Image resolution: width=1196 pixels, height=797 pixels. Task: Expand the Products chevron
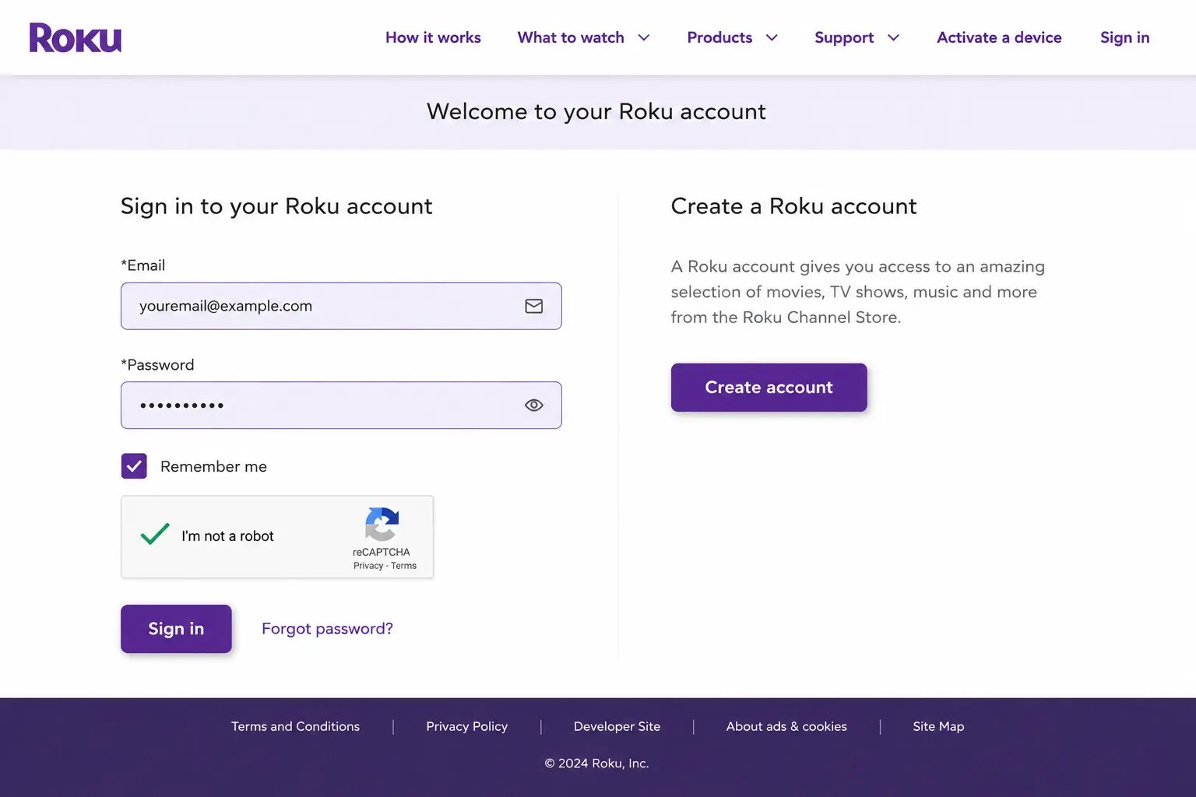coord(772,37)
